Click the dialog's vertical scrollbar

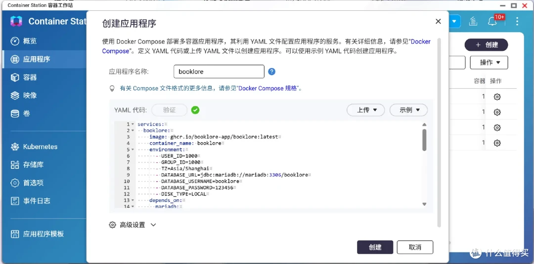pyautogui.click(x=439, y=133)
